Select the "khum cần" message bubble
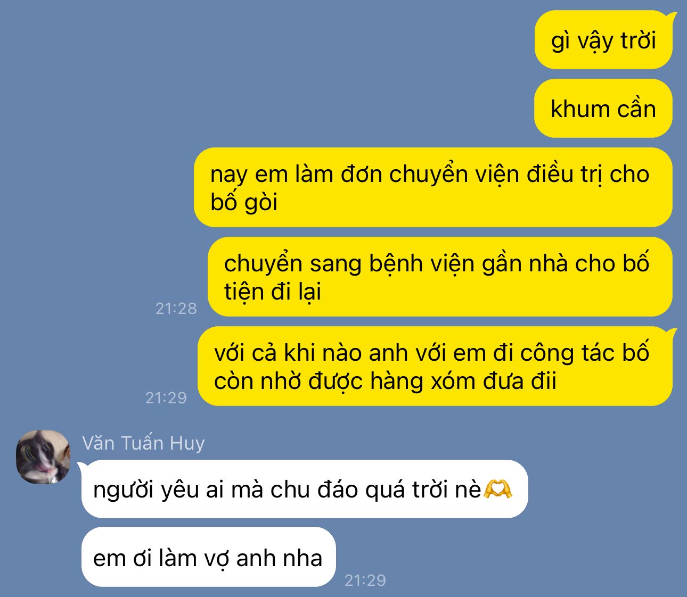The height and width of the screenshot is (597, 687). (x=603, y=109)
